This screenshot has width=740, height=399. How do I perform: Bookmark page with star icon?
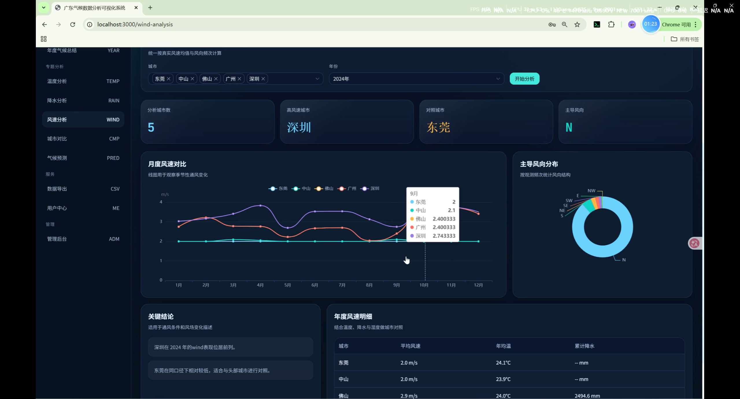click(577, 25)
